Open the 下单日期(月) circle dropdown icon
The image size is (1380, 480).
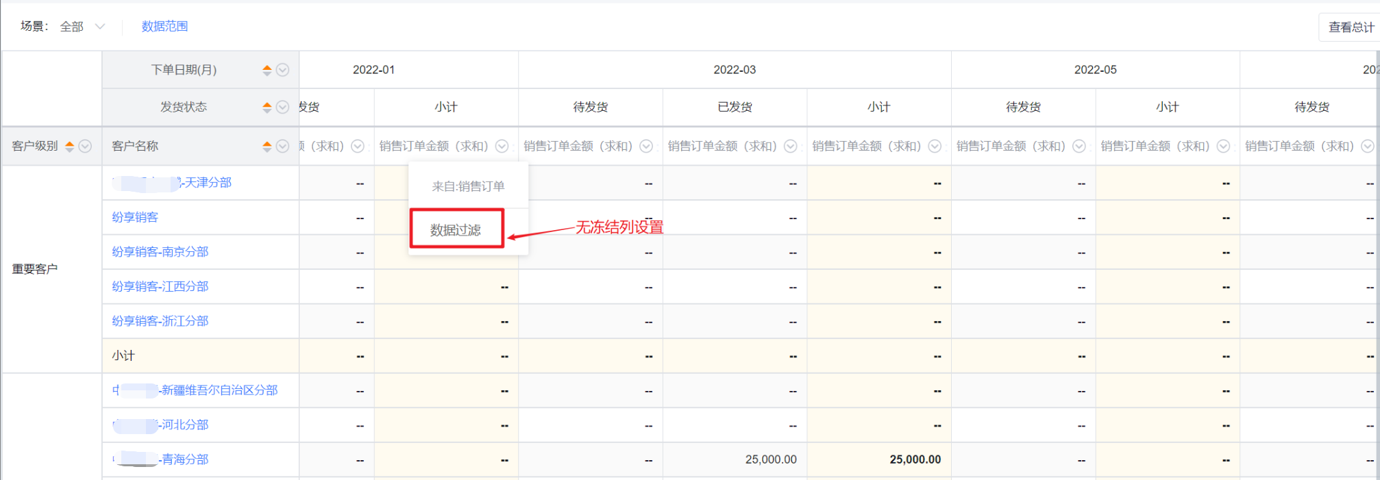click(282, 70)
